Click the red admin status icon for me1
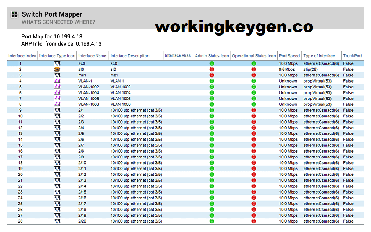Image resolution: width=371 pixels, height=232 pixels. pos(211,75)
